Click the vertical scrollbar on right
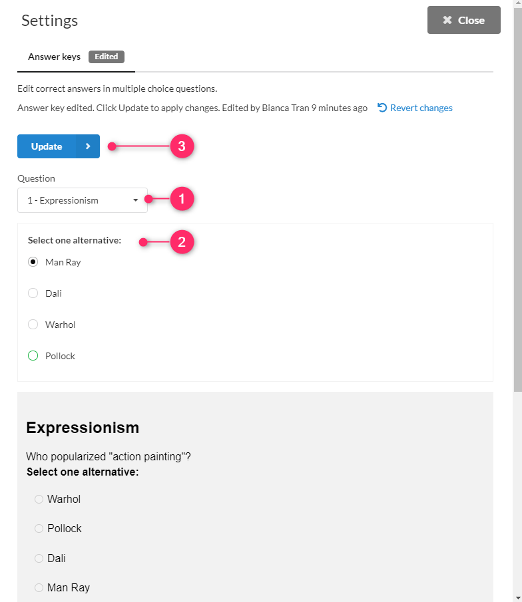 point(517,200)
